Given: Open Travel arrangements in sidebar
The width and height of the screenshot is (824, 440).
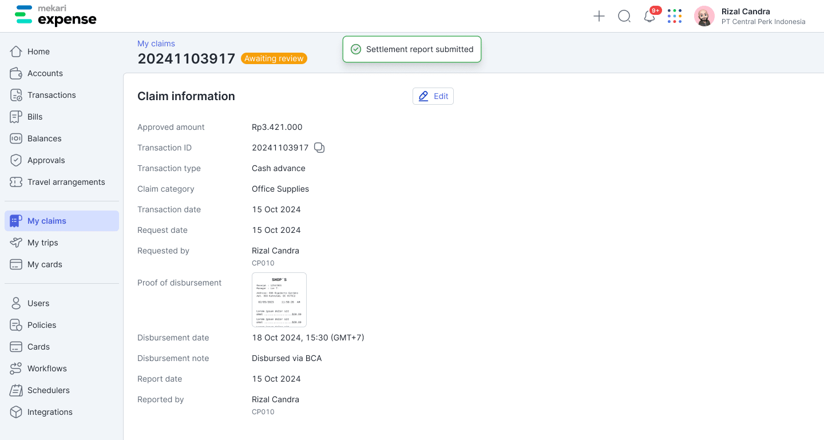Looking at the screenshot, I should 66,182.
